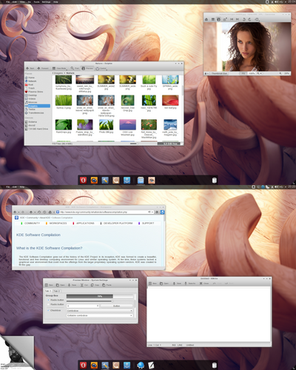296x370 pixels.
Task: Open Find in the Dolphin toolbar
Action: tap(75, 68)
